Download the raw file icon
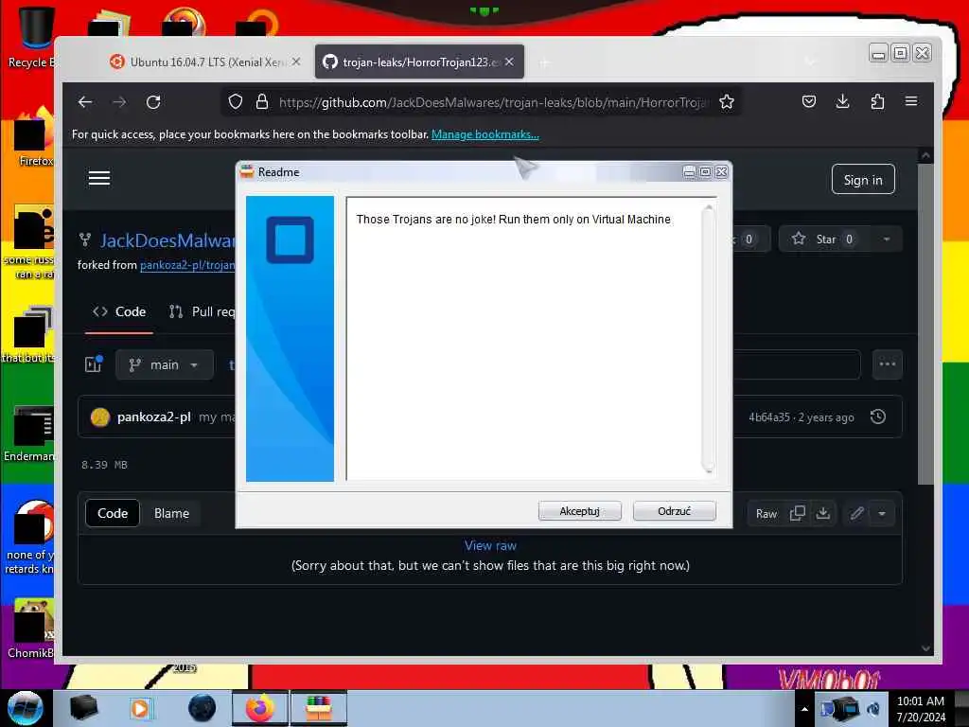 point(823,513)
